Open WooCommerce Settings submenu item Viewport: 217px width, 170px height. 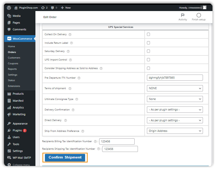[13, 75]
